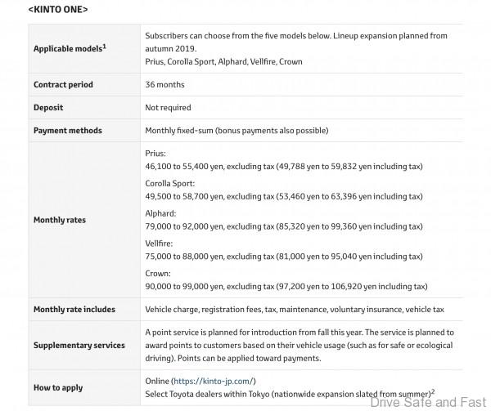Click the Vellfire price range line
The width and height of the screenshot is (491, 411).
point(283,257)
